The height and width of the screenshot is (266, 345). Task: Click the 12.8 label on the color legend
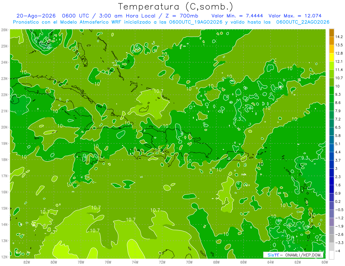click(339, 53)
